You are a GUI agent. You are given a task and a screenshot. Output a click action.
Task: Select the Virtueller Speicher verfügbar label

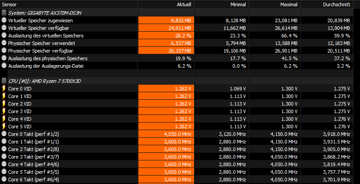(x=39, y=28)
